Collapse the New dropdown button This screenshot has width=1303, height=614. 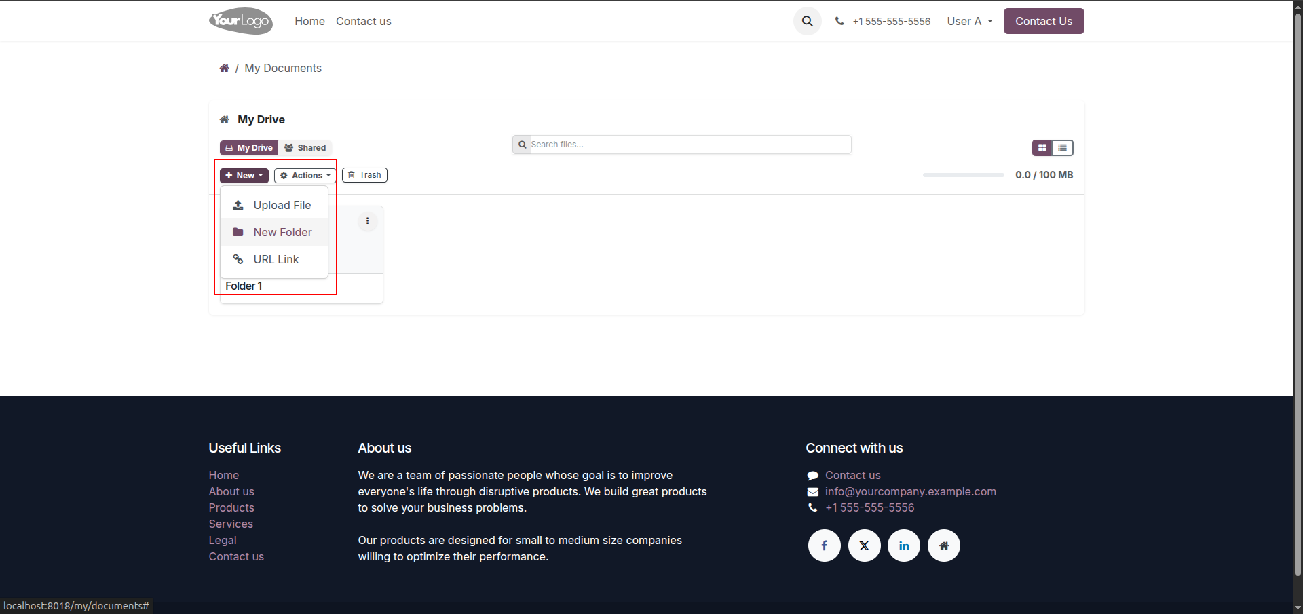244,175
